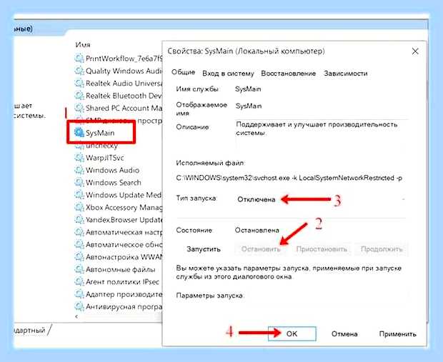The width and height of the screenshot is (443, 362).
Task: Select SysMain in the services list
Action: pyautogui.click(x=100, y=133)
